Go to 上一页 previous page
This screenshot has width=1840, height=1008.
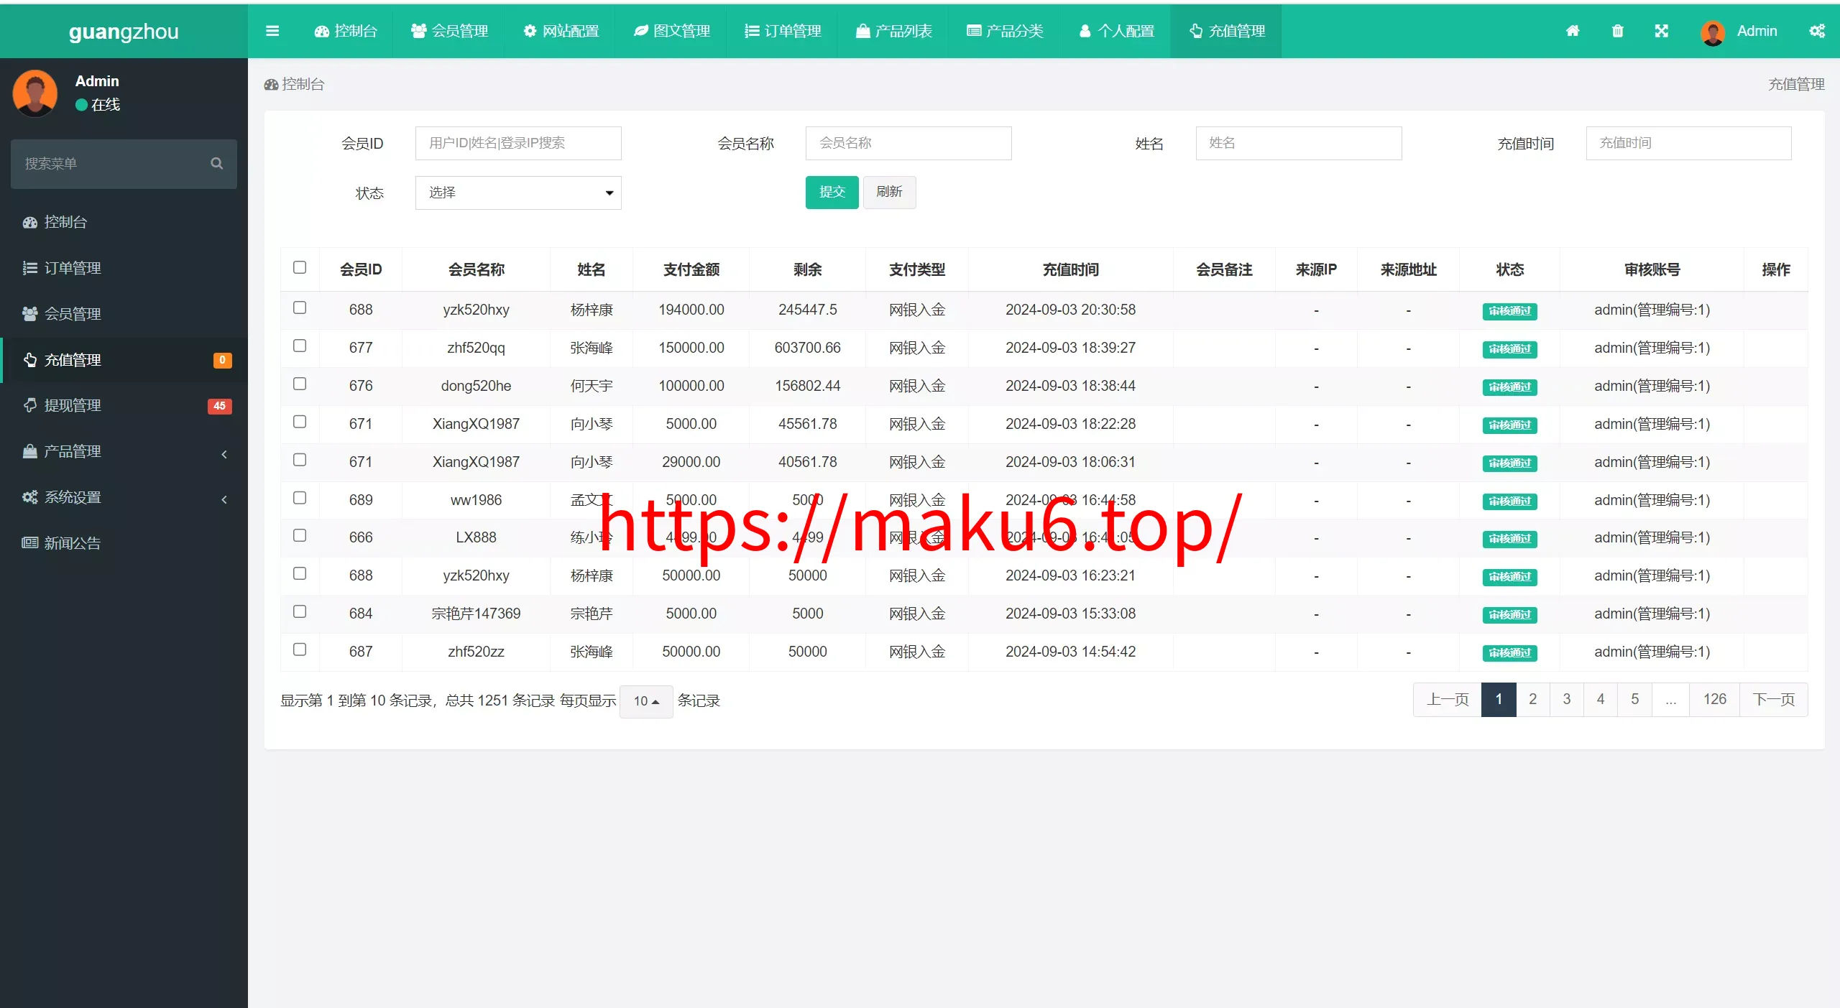[1448, 700]
